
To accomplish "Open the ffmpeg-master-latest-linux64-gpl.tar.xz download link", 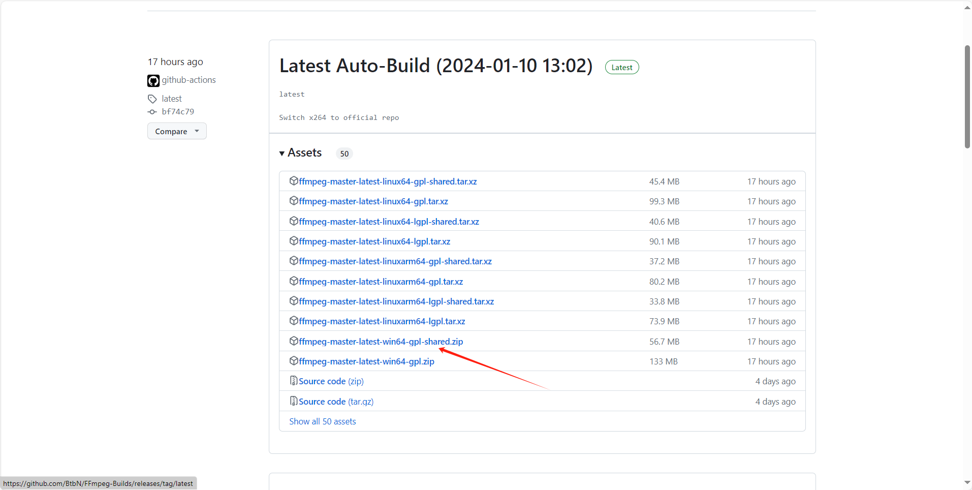I will tap(373, 201).
